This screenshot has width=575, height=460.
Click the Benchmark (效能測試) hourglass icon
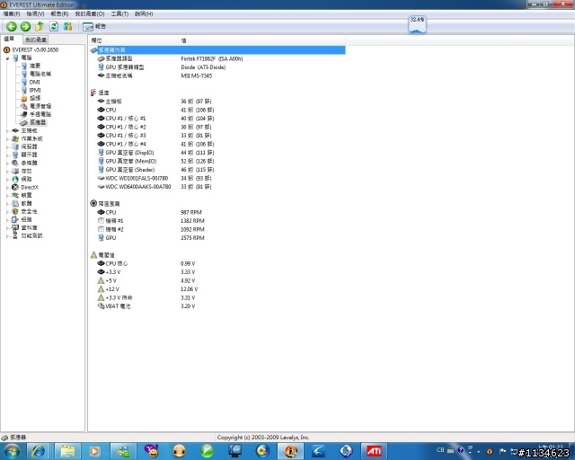click(x=15, y=236)
